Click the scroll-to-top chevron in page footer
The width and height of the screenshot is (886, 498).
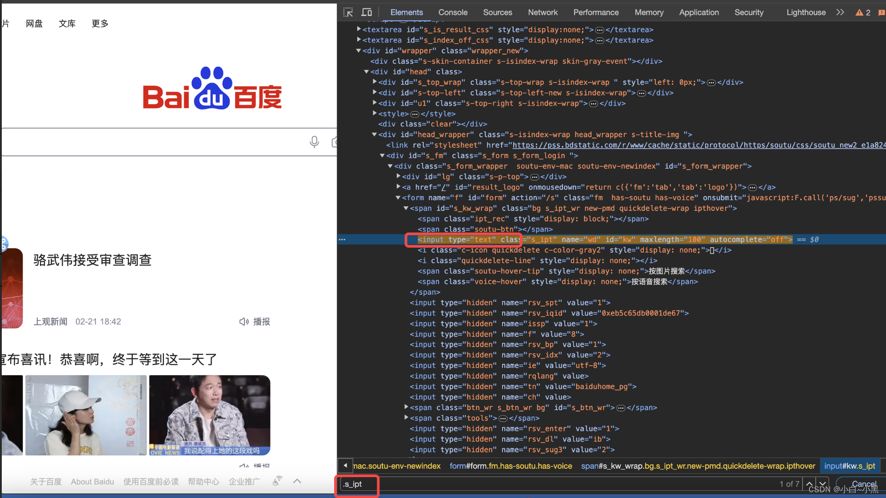(x=297, y=481)
